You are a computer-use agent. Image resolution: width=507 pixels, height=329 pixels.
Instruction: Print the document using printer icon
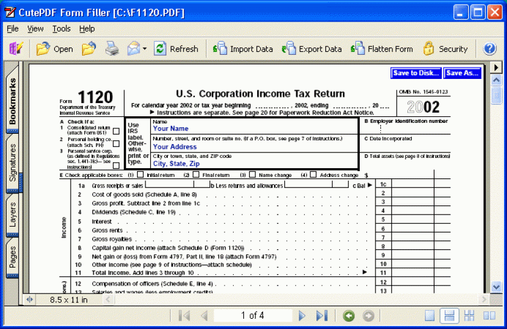[112, 49]
